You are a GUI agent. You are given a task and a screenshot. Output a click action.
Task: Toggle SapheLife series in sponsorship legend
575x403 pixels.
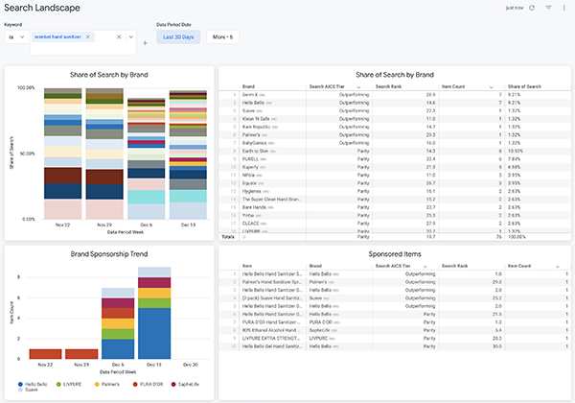(185, 384)
